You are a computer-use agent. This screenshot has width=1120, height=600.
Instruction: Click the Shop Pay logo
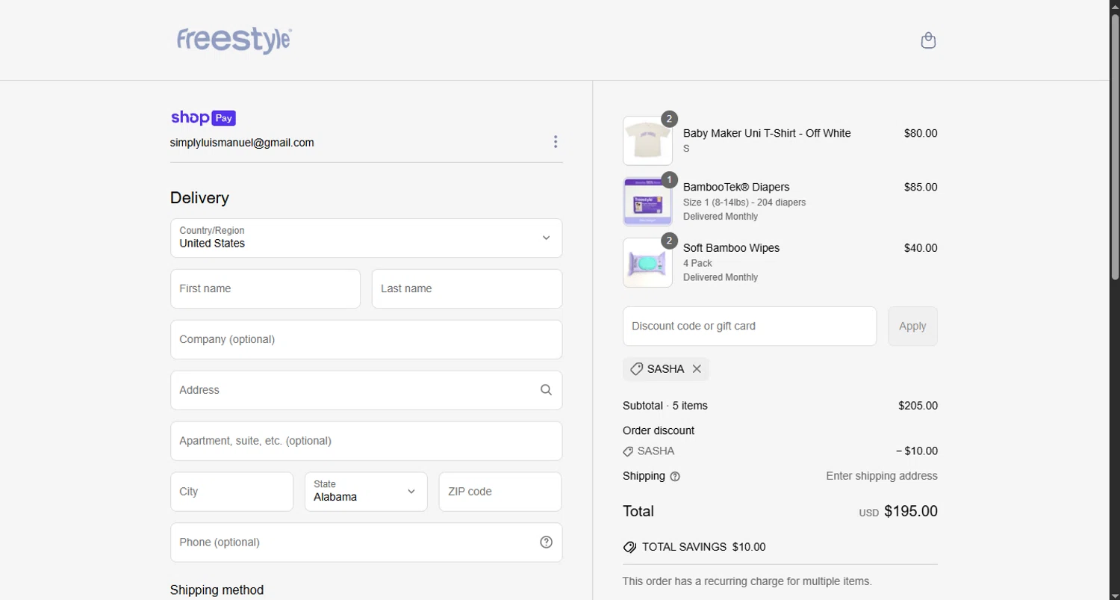(x=203, y=118)
